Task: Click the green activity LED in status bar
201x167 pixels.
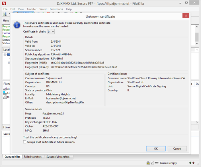Action: click(x=190, y=163)
